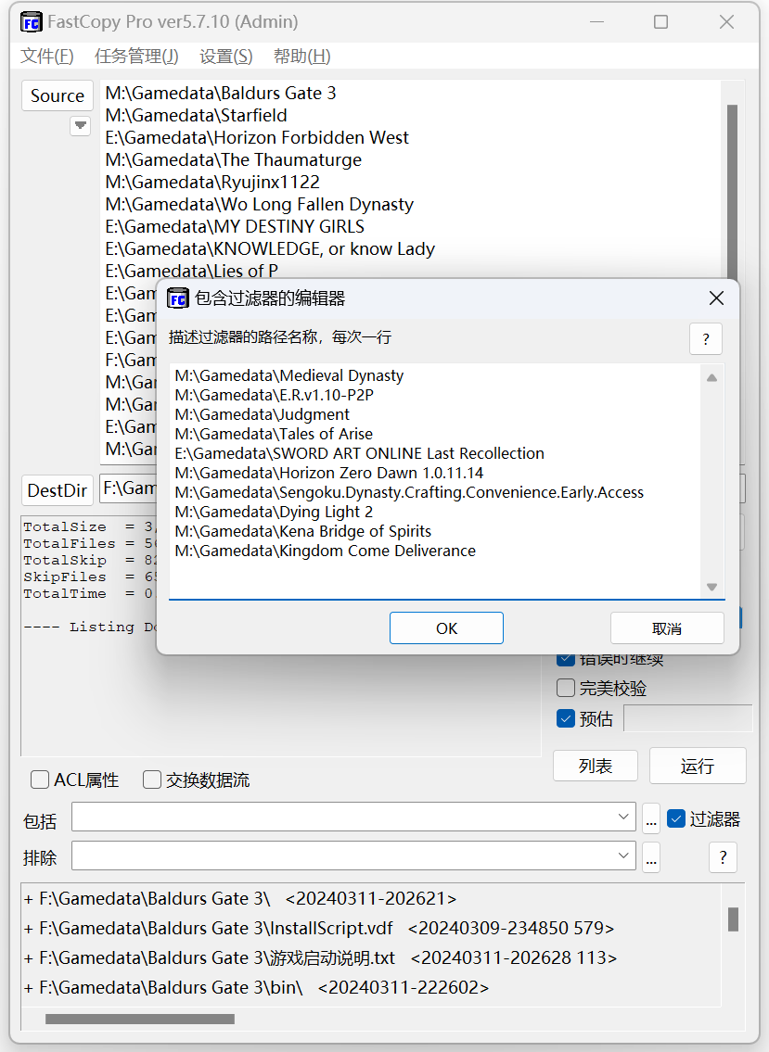Select line M:\Gamedata\Tales of Arise
769x1052 pixels.
point(274,434)
